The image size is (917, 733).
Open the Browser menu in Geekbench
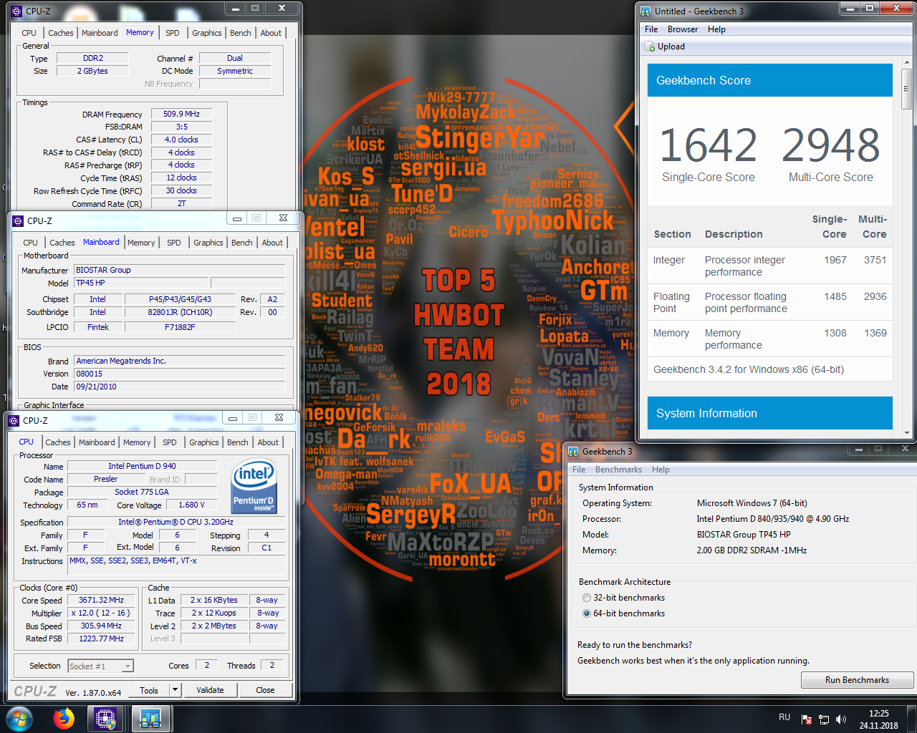(683, 29)
